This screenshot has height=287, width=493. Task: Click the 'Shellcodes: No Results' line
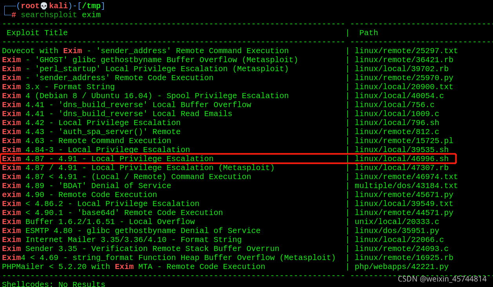pos(54,284)
